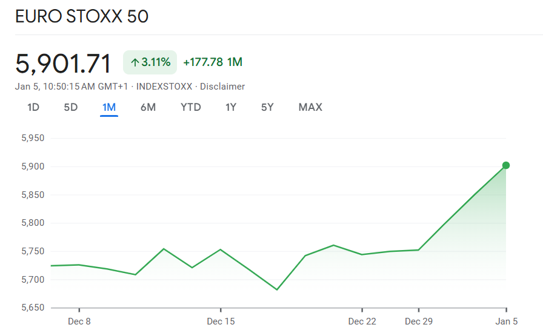Select the Dec 22 date axis marker
Image resolution: width=543 pixels, height=336 pixels.
click(x=362, y=321)
